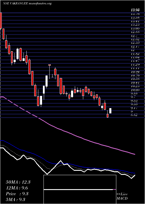Click the 9.17 price axis label
145x204 pixels.
coord(135,108)
